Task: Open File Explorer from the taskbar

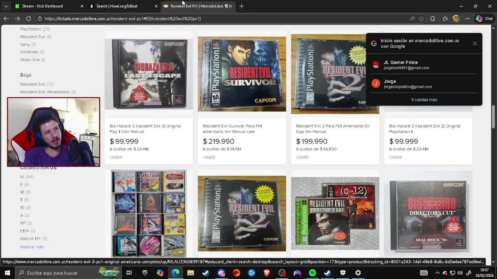Action: pos(191,273)
